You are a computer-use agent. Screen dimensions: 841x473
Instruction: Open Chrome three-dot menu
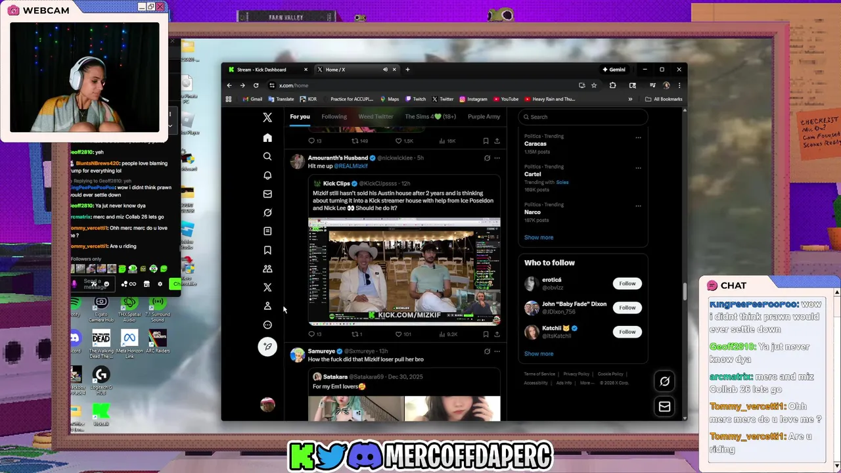679,85
